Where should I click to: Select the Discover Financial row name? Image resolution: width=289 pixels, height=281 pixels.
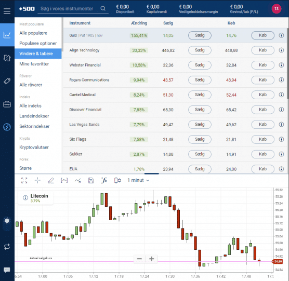click(85, 110)
